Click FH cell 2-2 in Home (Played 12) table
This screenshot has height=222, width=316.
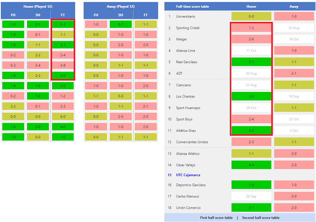[13, 106]
